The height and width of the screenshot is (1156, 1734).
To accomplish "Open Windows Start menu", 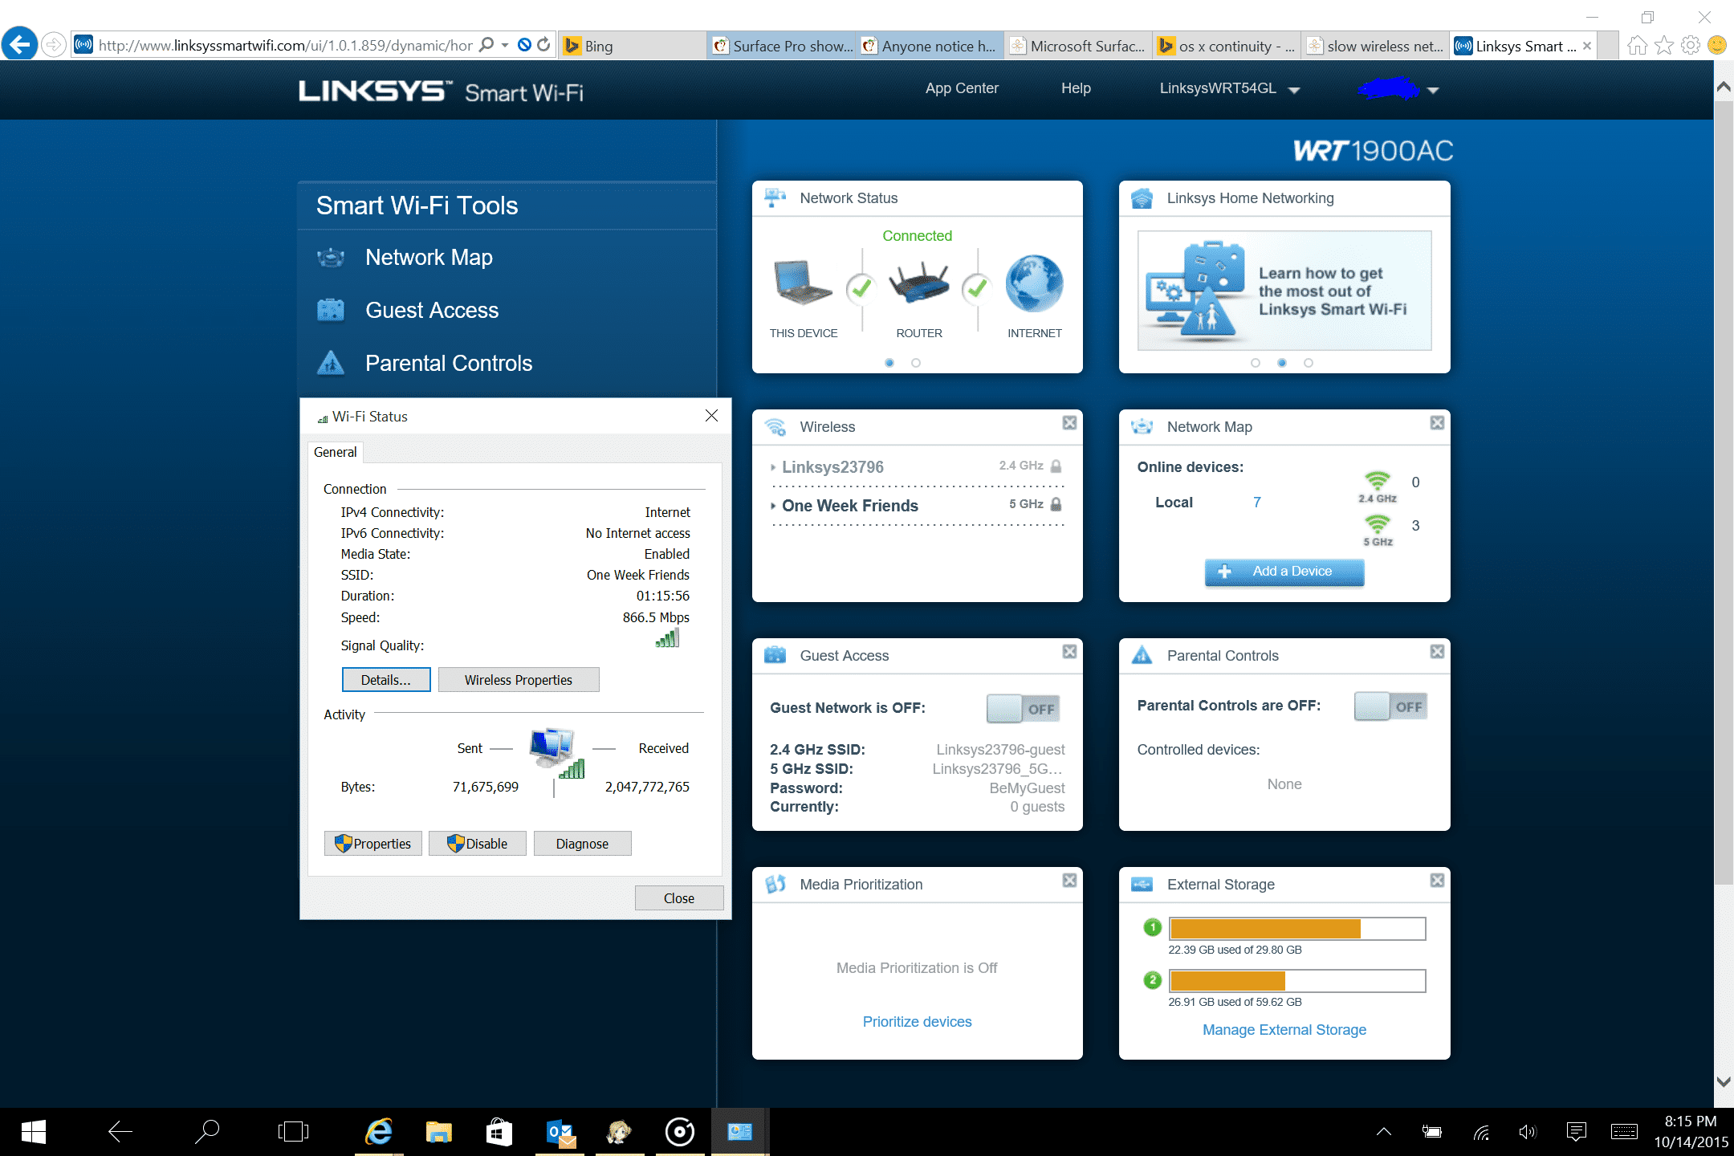I will 33,1132.
